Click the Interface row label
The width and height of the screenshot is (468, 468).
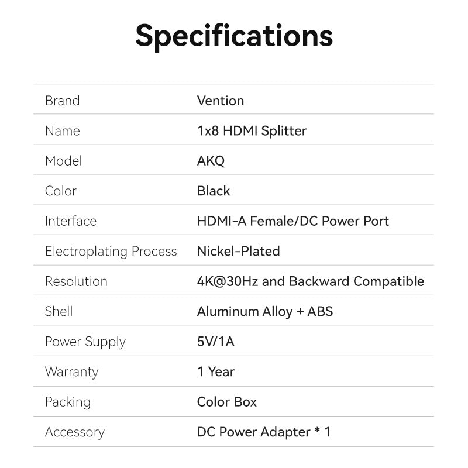click(70, 221)
